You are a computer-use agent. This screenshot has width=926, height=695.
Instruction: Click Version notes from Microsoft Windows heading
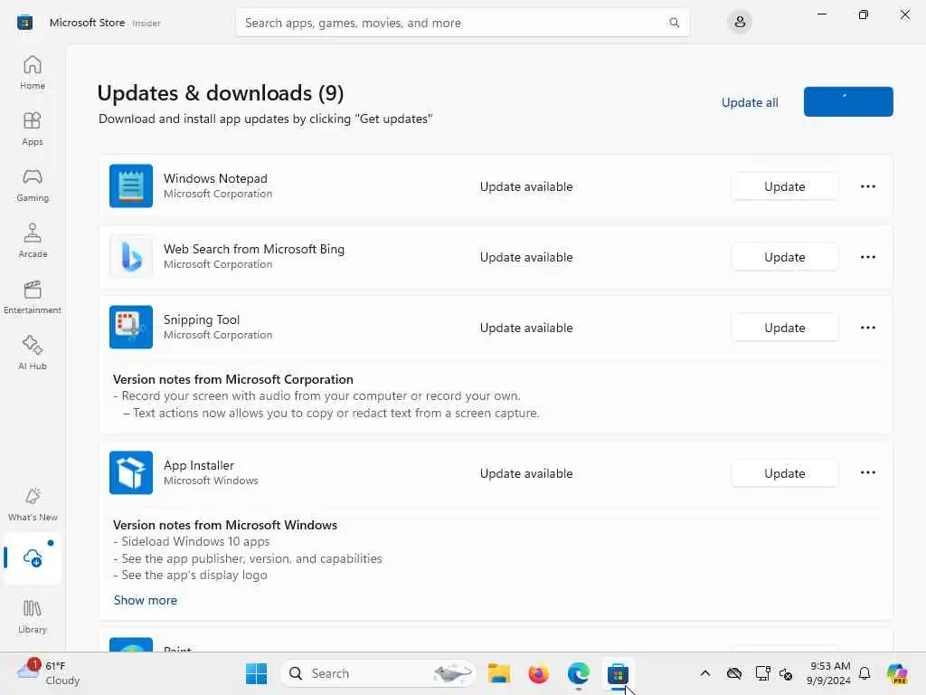click(225, 525)
